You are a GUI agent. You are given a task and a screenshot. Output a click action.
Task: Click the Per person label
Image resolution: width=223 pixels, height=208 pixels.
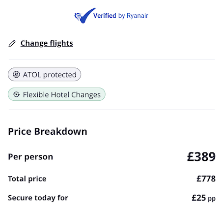(x=30, y=157)
